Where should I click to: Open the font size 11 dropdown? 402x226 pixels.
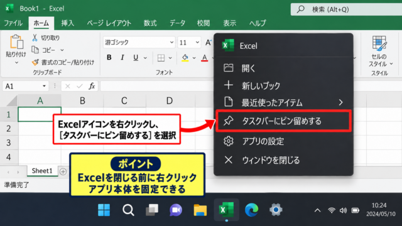click(x=197, y=42)
